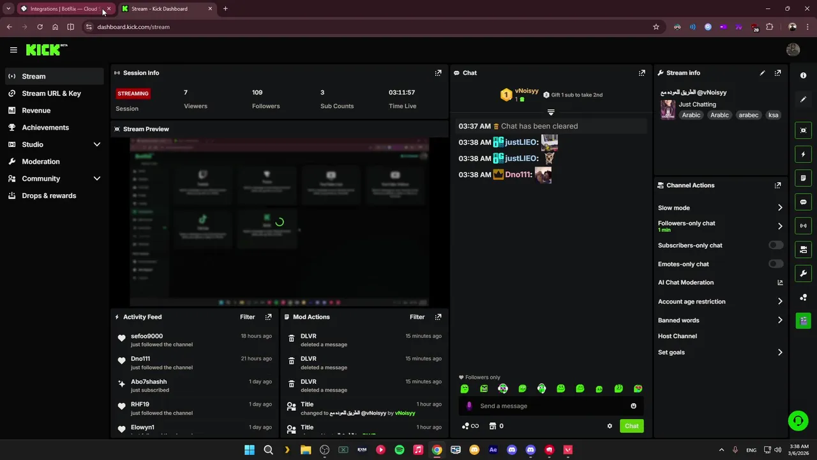This screenshot has width=817, height=460.
Task: Open chat settings gear icon
Action: point(610,426)
